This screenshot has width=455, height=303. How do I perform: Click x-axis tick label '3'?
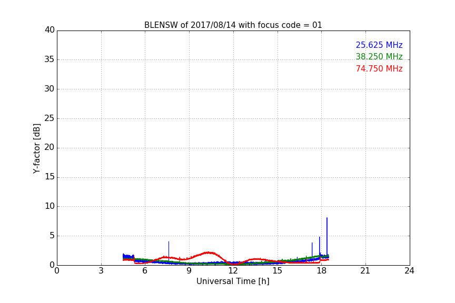[101, 271]
